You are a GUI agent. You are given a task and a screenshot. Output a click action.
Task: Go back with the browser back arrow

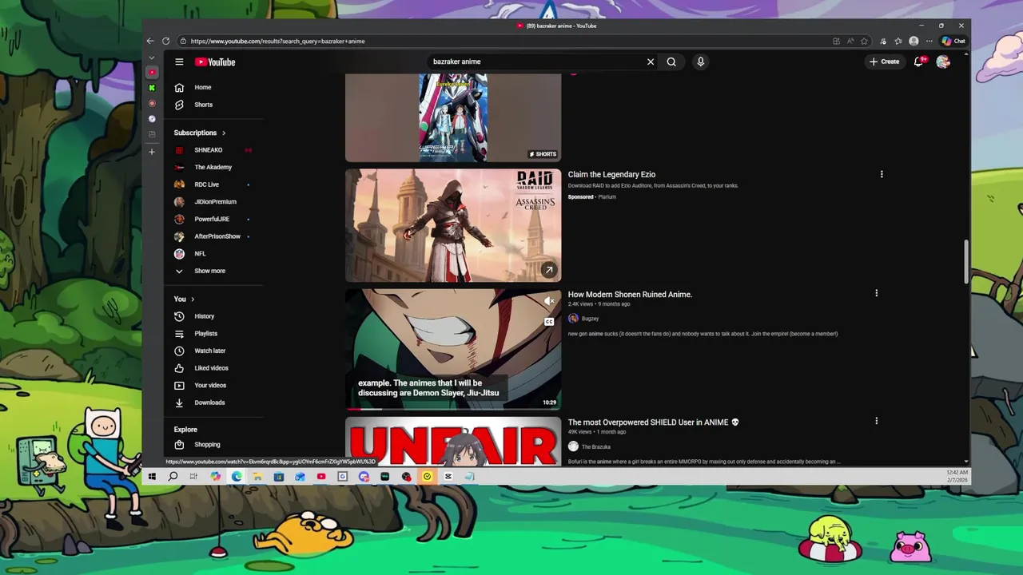150,41
